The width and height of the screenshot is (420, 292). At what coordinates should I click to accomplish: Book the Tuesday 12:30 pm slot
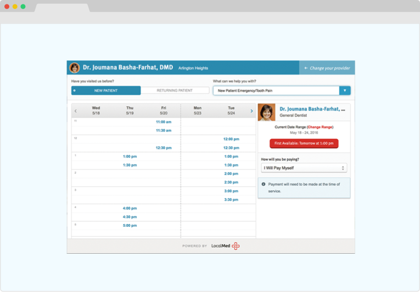231,148
